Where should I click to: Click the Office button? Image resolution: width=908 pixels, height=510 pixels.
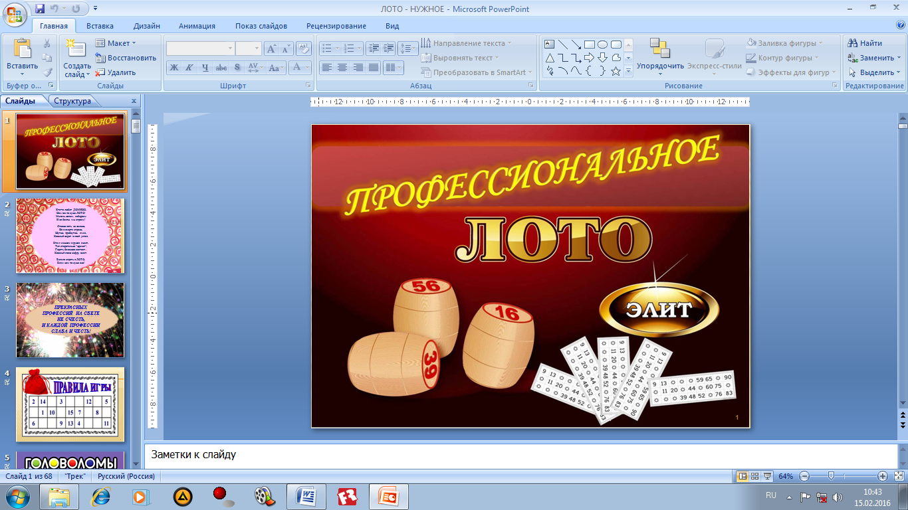click(x=15, y=13)
